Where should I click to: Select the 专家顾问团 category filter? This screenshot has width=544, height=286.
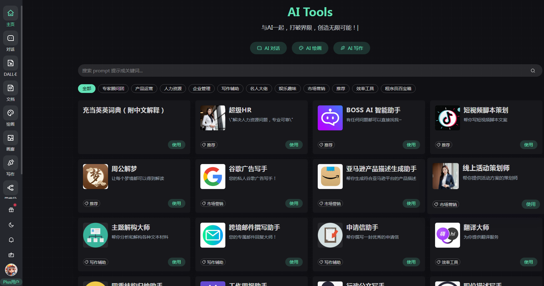pos(113,89)
